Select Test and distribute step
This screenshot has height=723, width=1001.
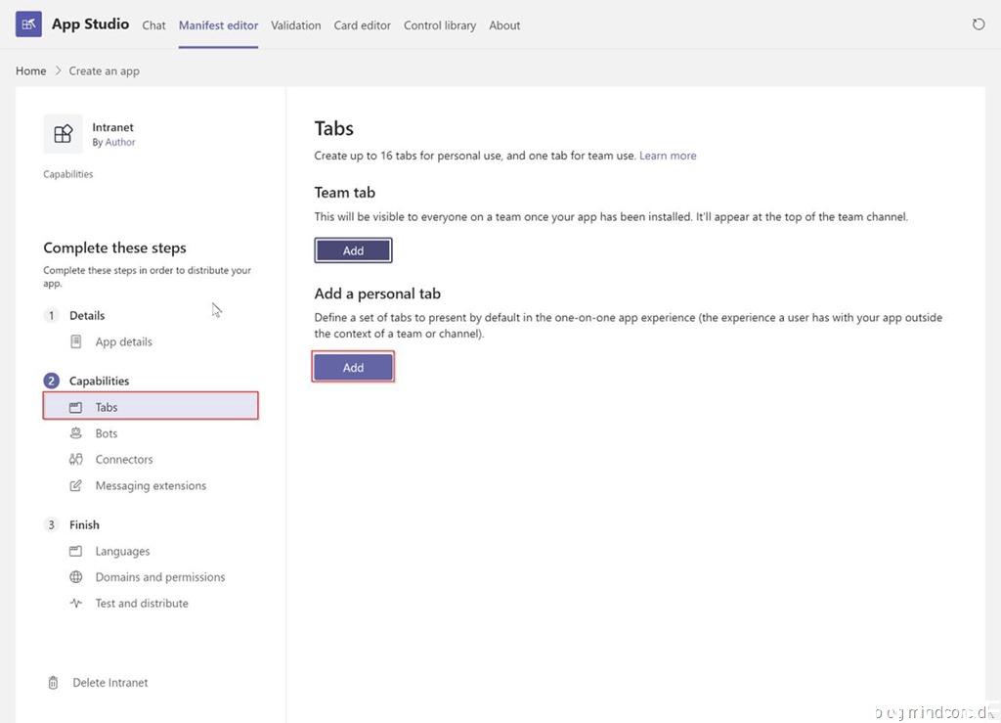pyautogui.click(x=142, y=604)
